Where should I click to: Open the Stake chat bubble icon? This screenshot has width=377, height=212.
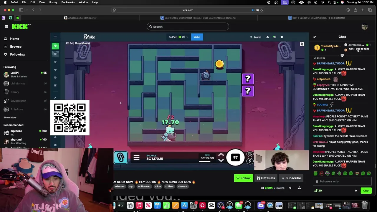pos(282,37)
